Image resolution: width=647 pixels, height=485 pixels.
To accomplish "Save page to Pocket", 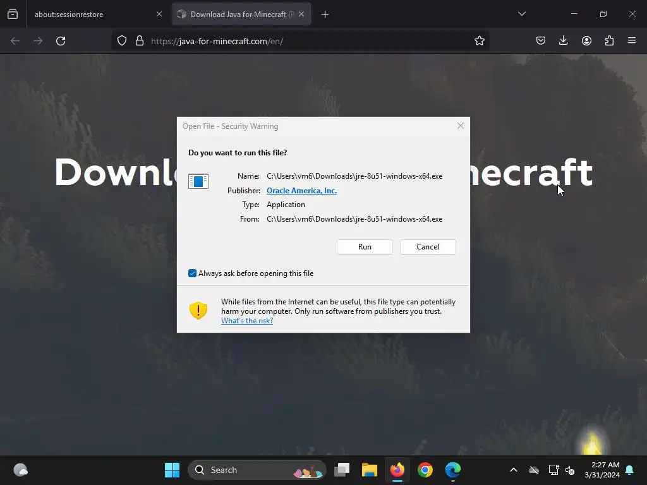I will [x=541, y=41].
